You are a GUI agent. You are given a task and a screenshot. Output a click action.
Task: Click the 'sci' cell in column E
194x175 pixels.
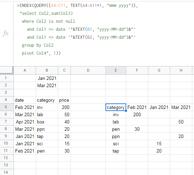tap(116, 144)
